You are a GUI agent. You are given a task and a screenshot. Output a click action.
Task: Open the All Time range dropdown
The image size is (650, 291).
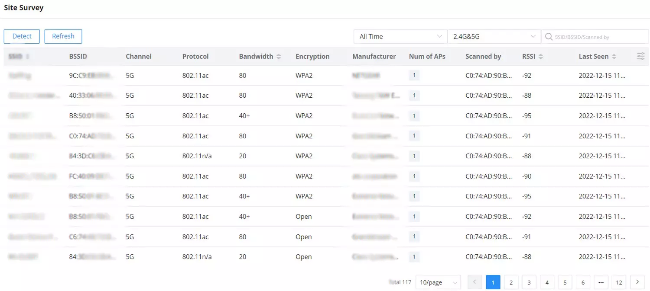400,37
